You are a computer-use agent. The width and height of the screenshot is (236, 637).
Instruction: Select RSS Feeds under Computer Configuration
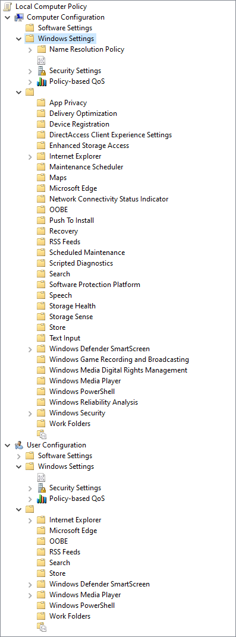point(65,242)
